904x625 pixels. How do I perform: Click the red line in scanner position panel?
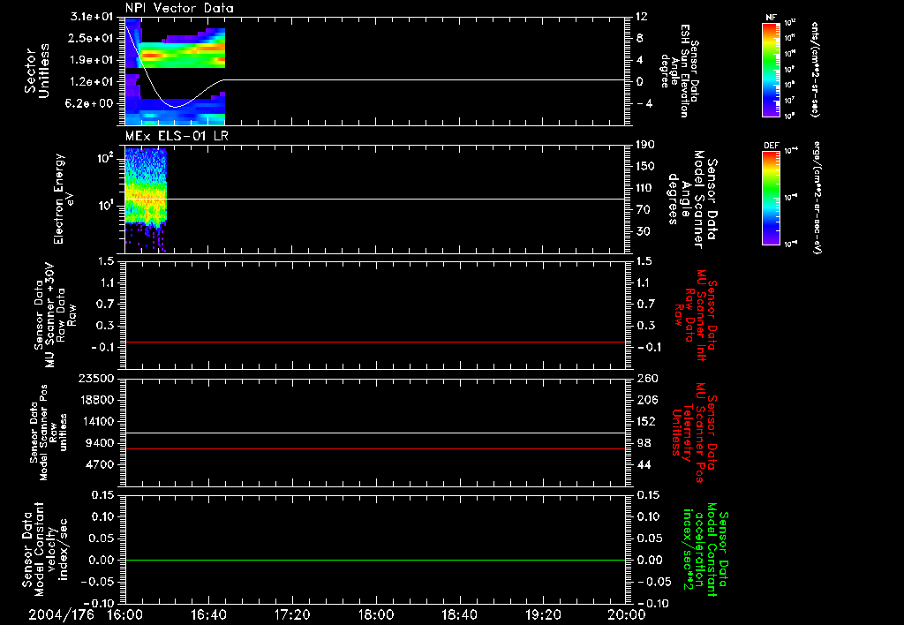(375, 448)
